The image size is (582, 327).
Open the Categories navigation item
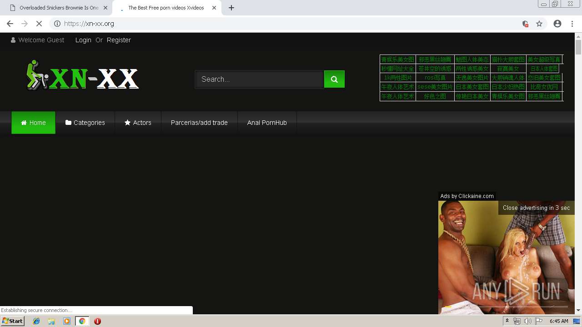click(85, 123)
